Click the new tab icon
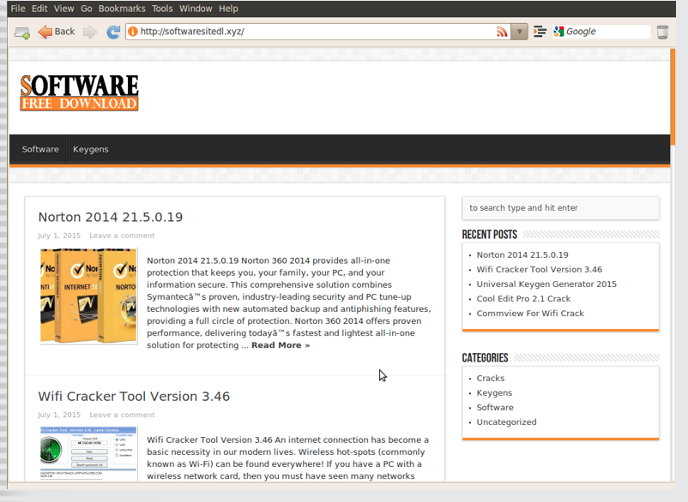This screenshot has width=688, height=502. click(22, 33)
